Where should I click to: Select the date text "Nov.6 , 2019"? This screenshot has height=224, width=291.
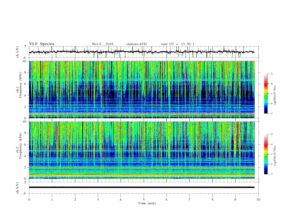103,44
